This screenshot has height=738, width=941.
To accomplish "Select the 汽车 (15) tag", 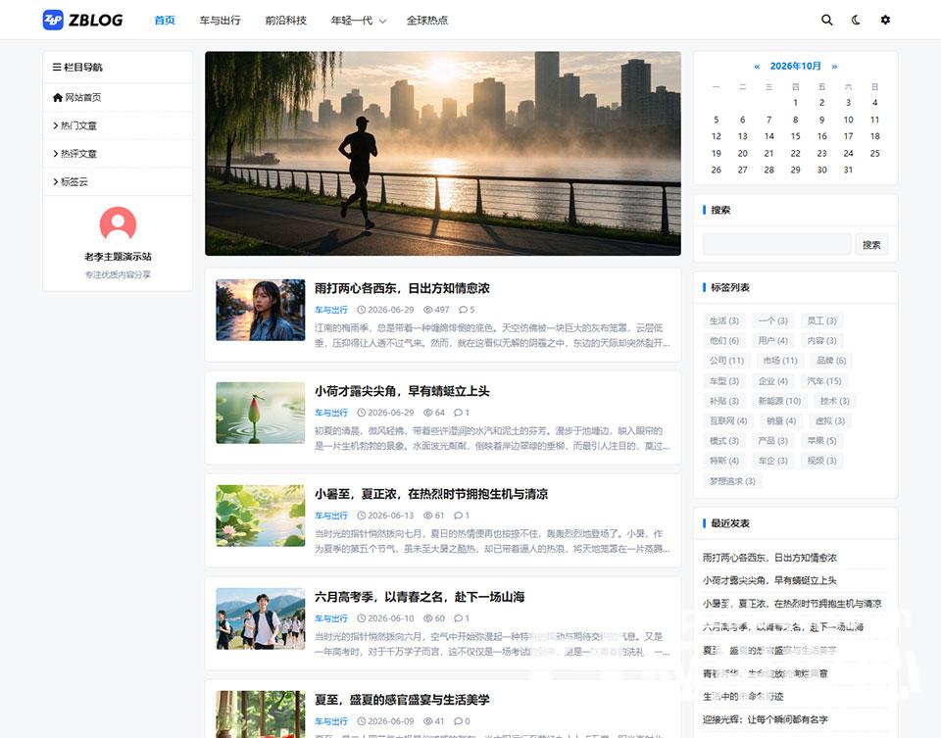I will 824,381.
